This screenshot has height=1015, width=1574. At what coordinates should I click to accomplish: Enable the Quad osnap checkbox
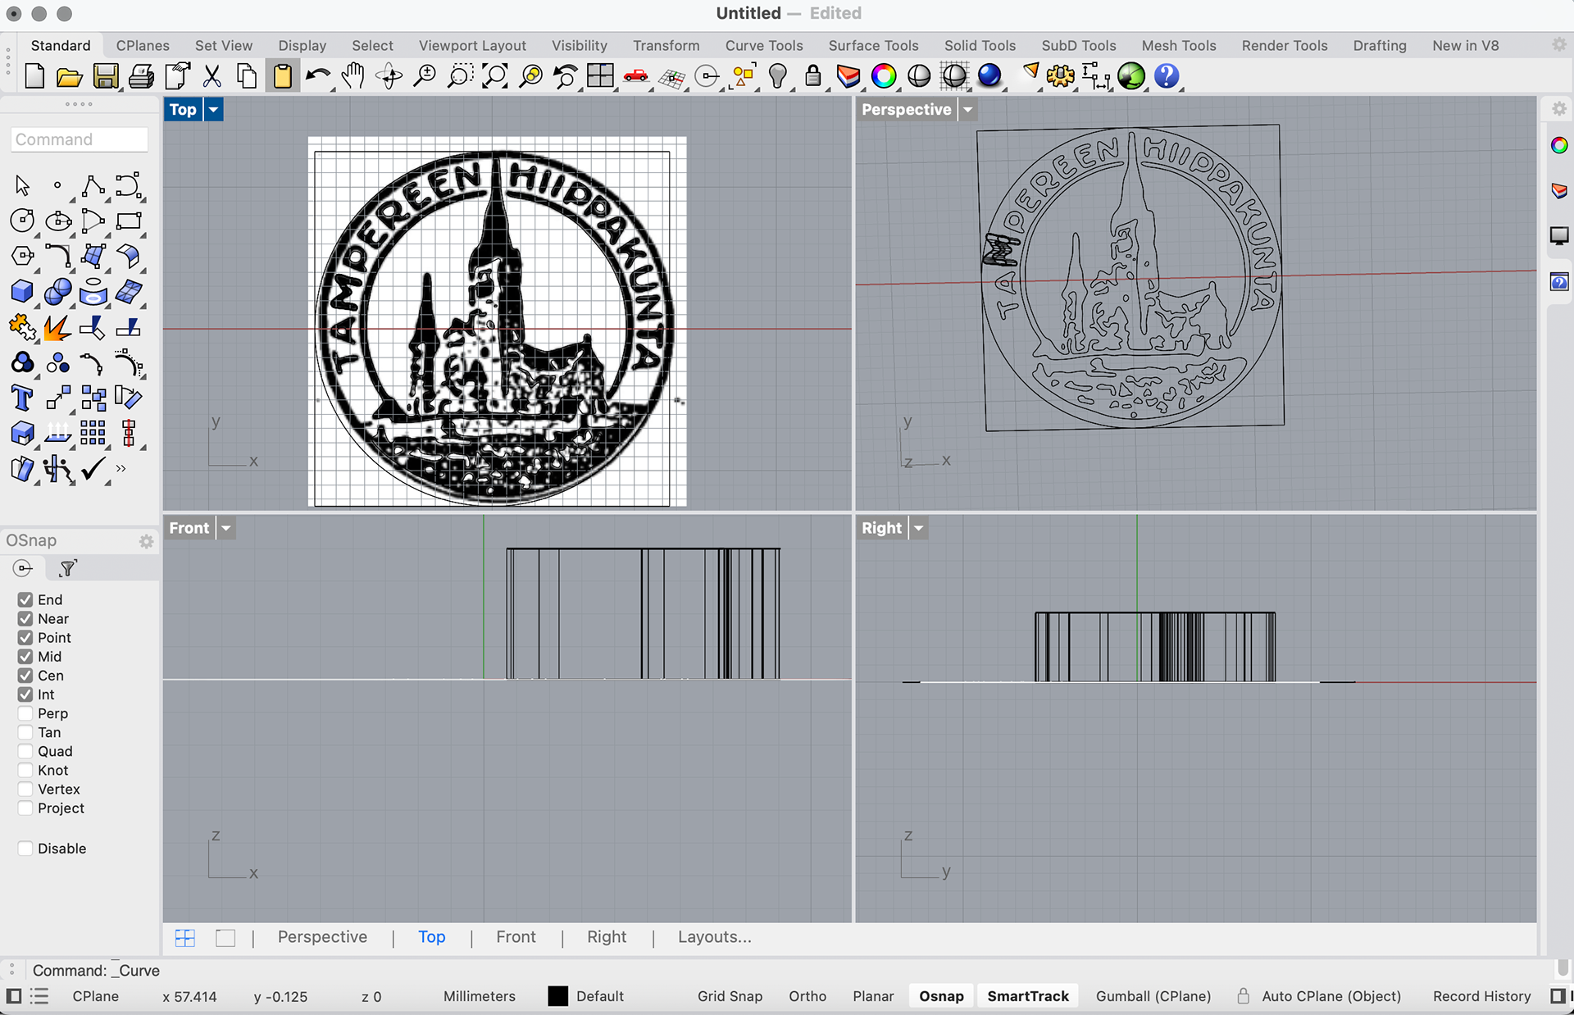tap(25, 751)
